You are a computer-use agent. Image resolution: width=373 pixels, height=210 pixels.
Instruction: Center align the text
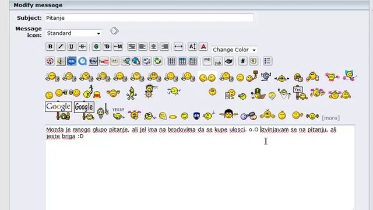(154, 47)
